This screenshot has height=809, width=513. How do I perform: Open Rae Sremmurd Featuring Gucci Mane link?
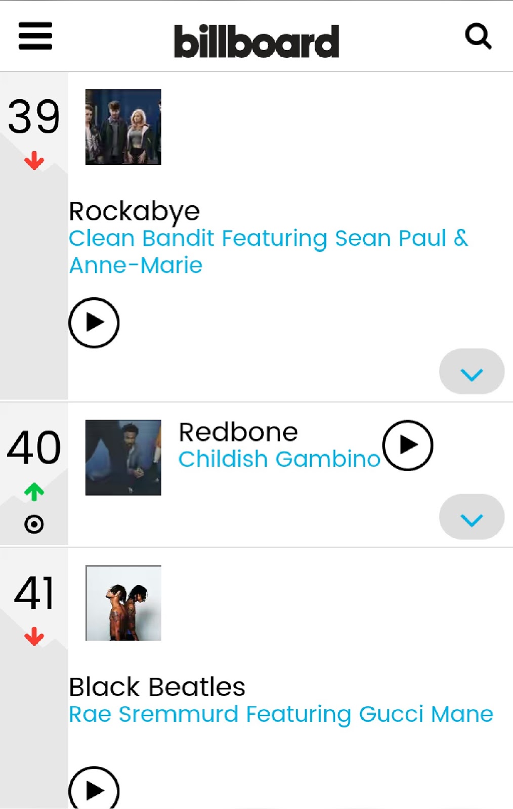click(x=280, y=713)
